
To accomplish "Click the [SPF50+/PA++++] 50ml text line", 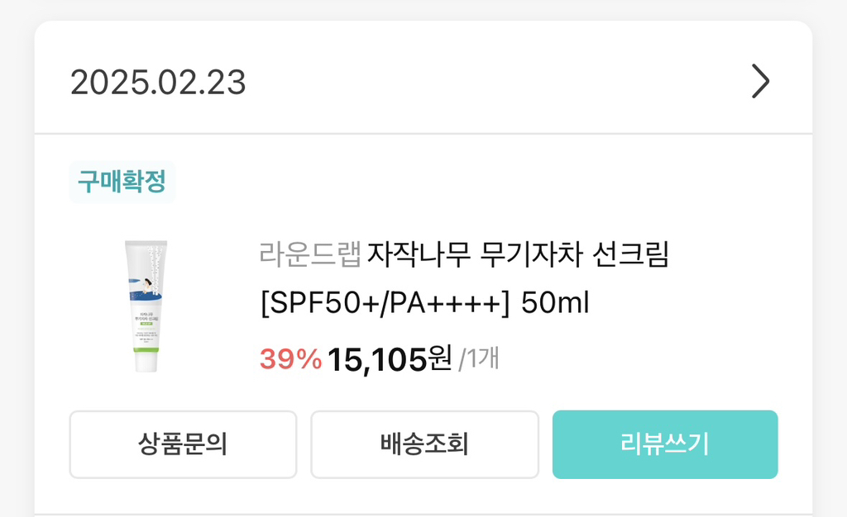I will click(423, 304).
